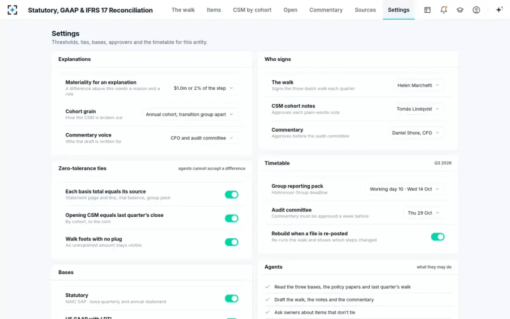Open the graduation cap learning icon
The height and width of the screenshot is (319, 510).
click(460, 10)
